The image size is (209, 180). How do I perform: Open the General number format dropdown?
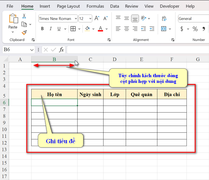point(194,19)
